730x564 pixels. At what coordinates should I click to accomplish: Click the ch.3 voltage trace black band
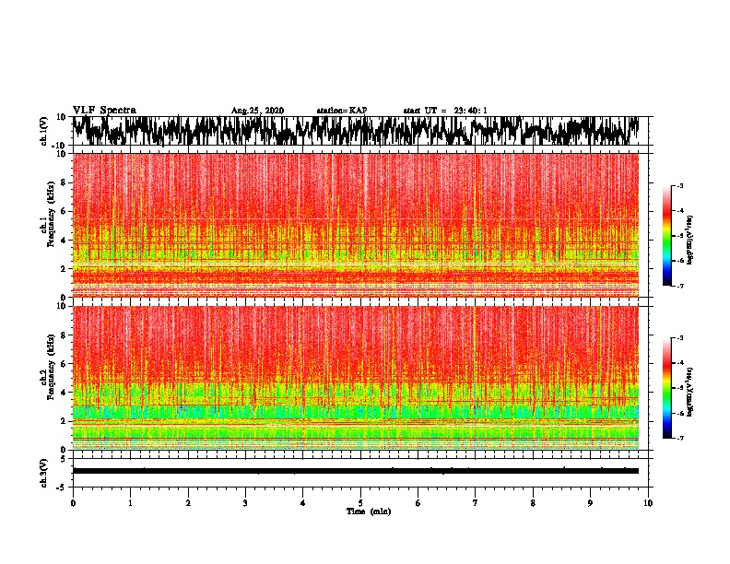(x=356, y=471)
